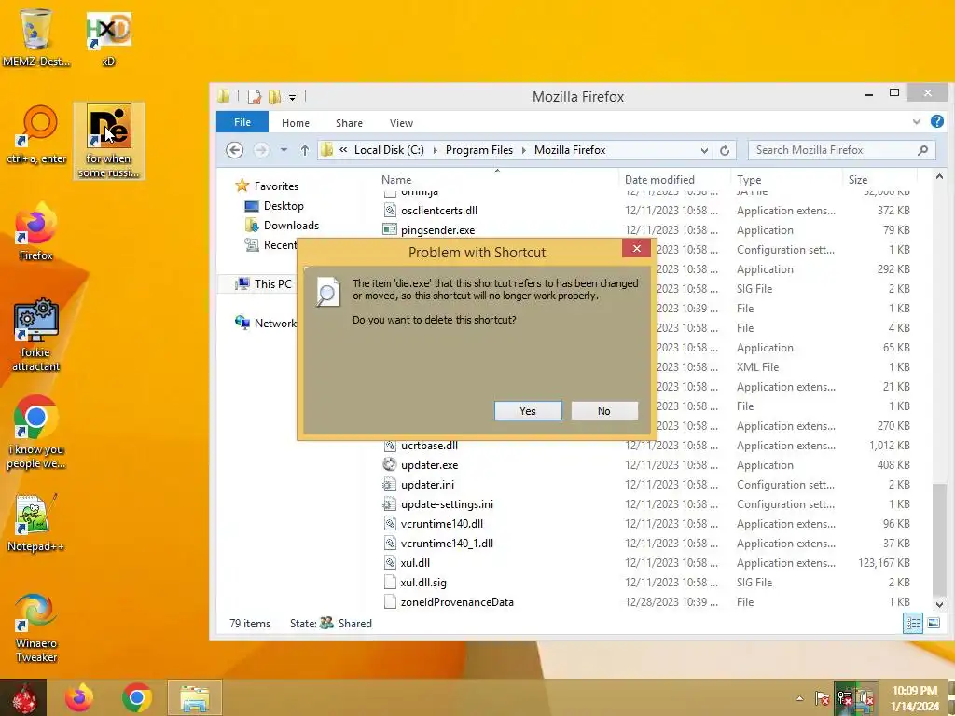Viewport: 955px width, 716px height.
Task: Click the file list scrollbar up arrow
Action: click(x=939, y=176)
